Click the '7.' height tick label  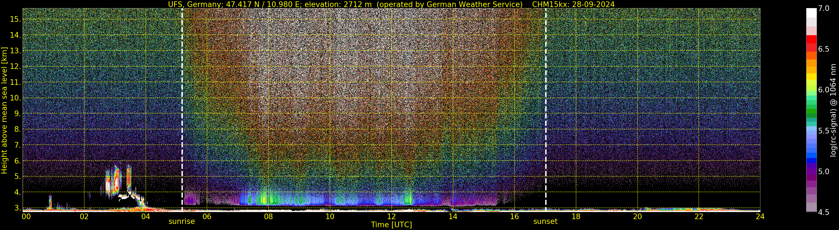18,145
